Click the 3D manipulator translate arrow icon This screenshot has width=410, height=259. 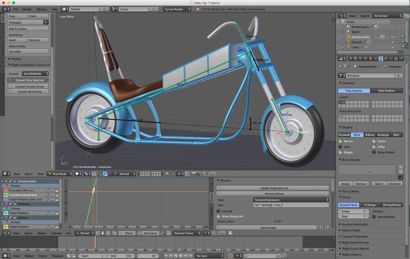click(x=105, y=174)
